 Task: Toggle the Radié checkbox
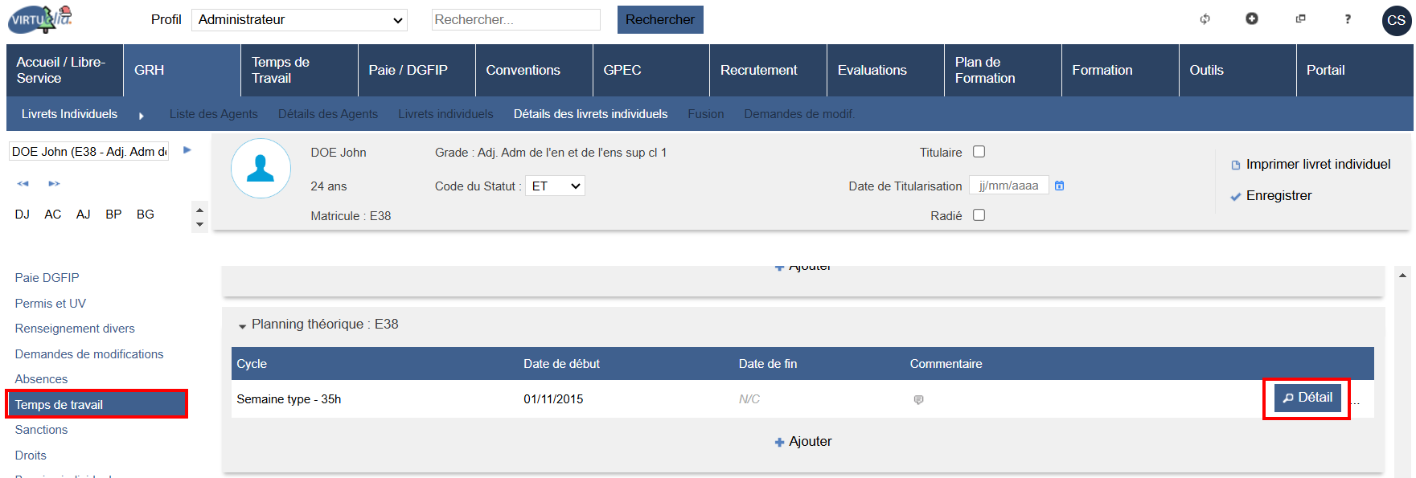(x=979, y=215)
